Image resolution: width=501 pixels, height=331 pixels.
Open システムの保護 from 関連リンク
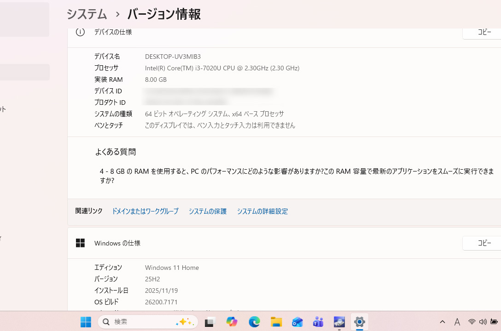click(x=208, y=211)
